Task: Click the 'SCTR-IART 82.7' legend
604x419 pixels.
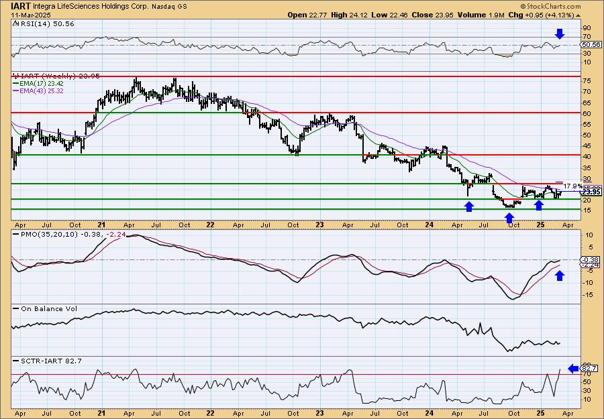Action: coord(47,361)
